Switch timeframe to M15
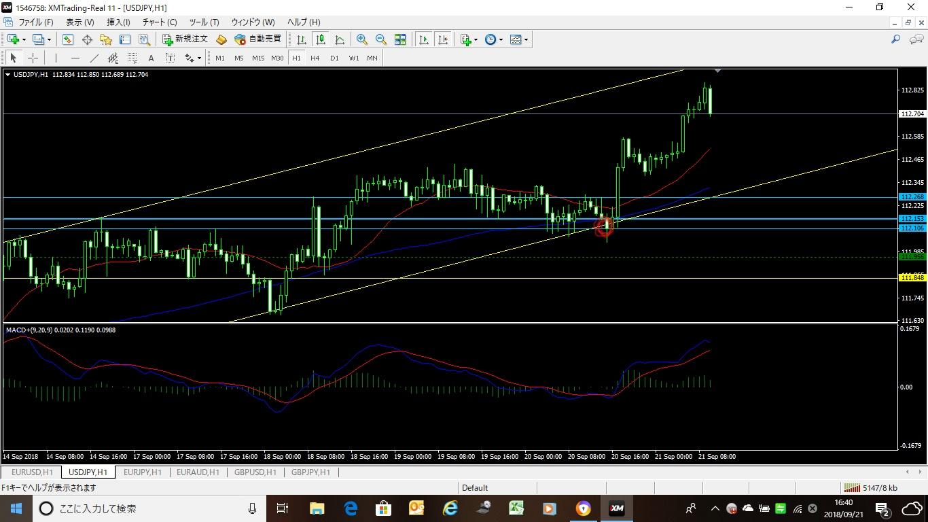The width and height of the screenshot is (928, 522). (x=258, y=58)
